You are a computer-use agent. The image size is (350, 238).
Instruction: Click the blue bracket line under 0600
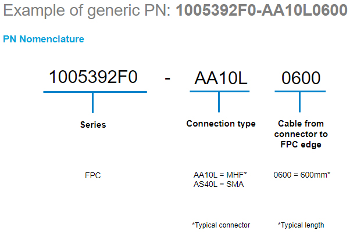(x=300, y=91)
